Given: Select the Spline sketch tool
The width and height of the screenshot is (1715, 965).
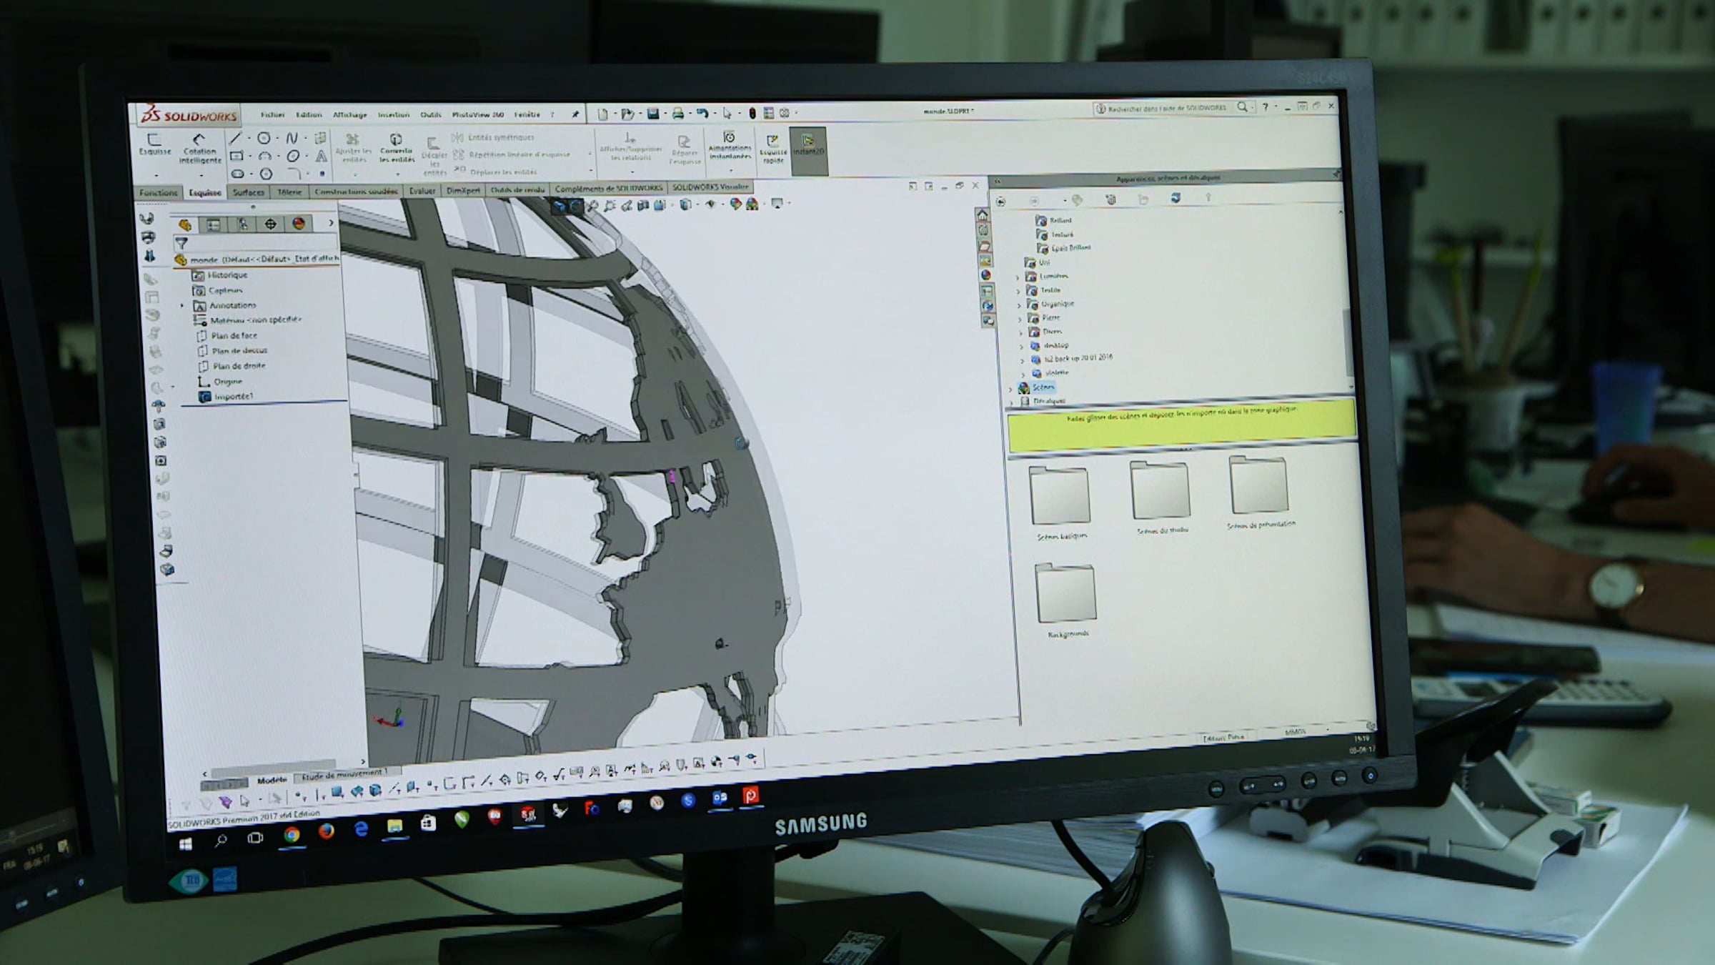Looking at the screenshot, I should coord(292,138).
